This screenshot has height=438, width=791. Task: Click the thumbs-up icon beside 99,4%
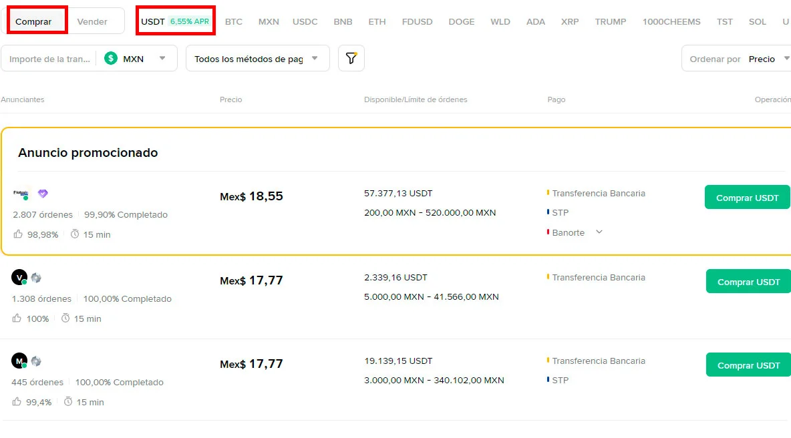17,402
